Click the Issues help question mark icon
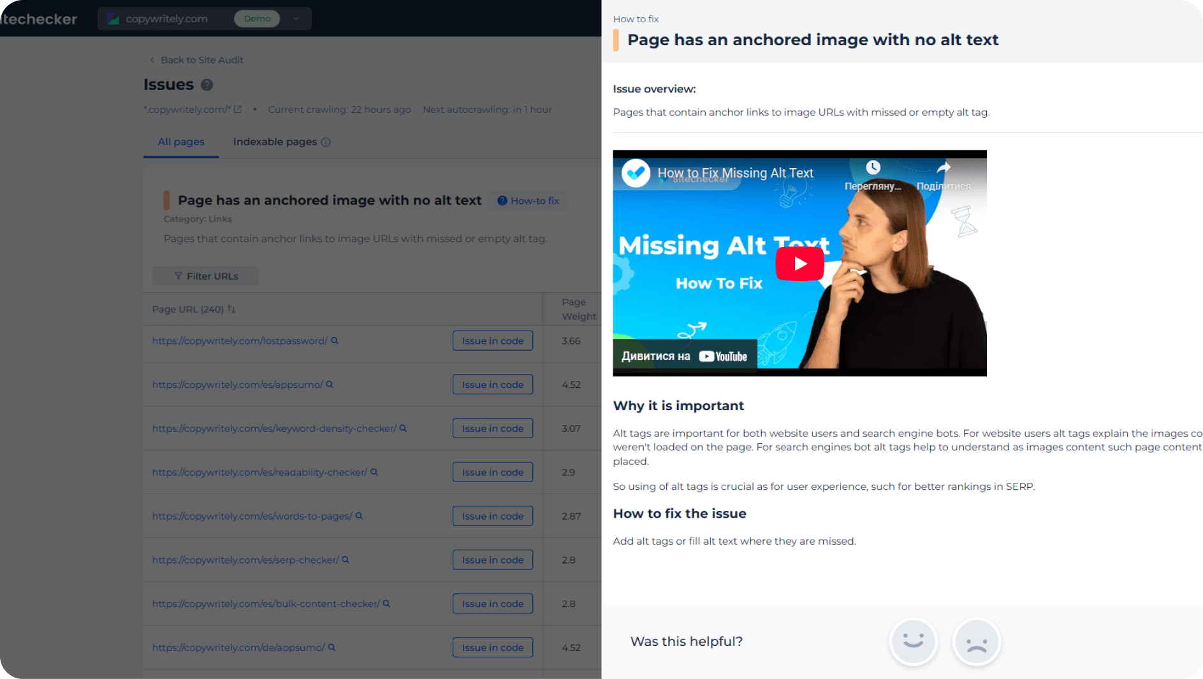1203x679 pixels. [x=207, y=85]
